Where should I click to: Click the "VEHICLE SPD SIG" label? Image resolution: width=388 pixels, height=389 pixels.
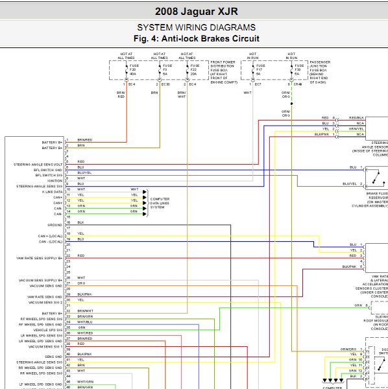48,330
